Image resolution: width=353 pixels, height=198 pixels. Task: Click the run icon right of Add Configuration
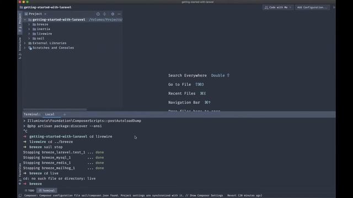(334, 7)
